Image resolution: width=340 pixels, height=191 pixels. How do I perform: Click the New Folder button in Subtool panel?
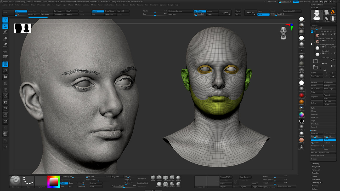(x=316, y=76)
